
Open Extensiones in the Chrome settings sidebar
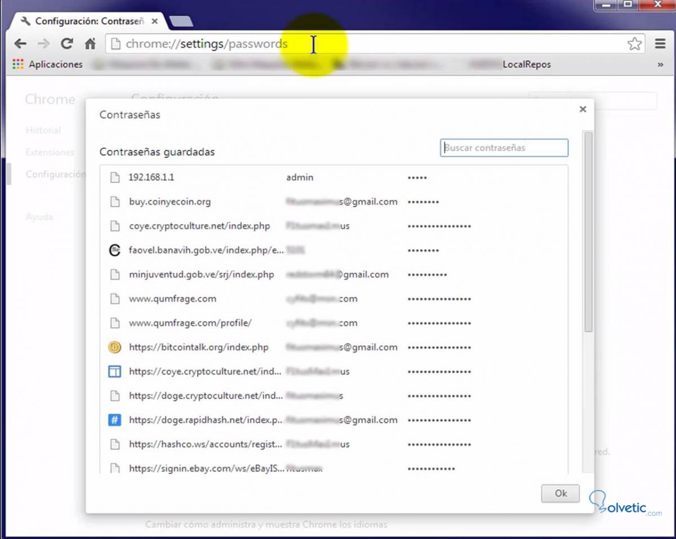pyautogui.click(x=50, y=152)
